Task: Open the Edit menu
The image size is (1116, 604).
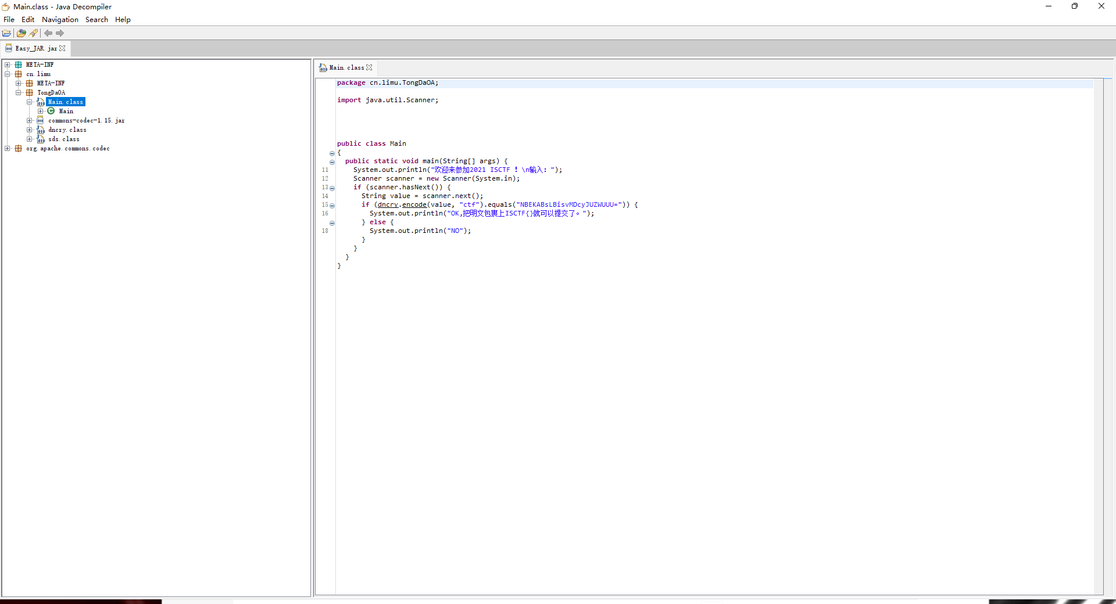Action: pos(28,19)
